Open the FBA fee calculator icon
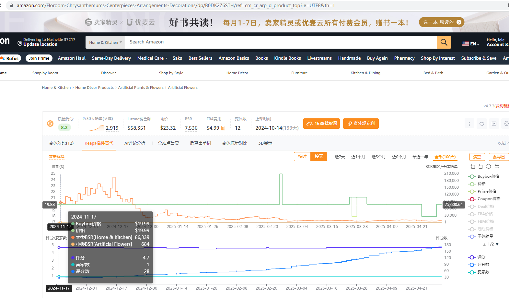This screenshot has width=509, height=298. [x=223, y=128]
